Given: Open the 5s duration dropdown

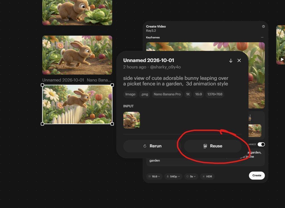Looking at the screenshot, I should point(191,176).
